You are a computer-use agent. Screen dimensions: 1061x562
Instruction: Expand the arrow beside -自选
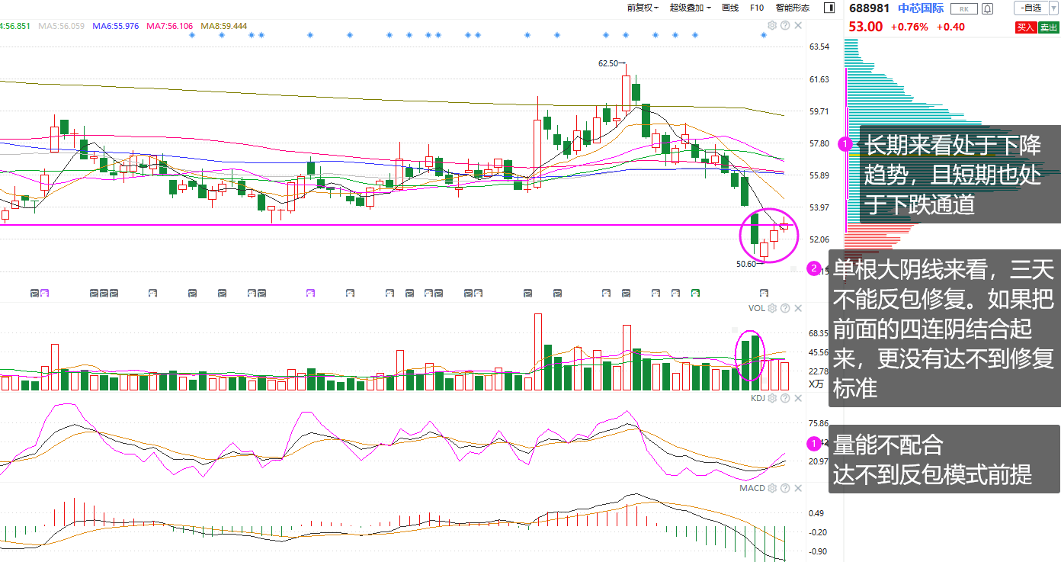1053,8
